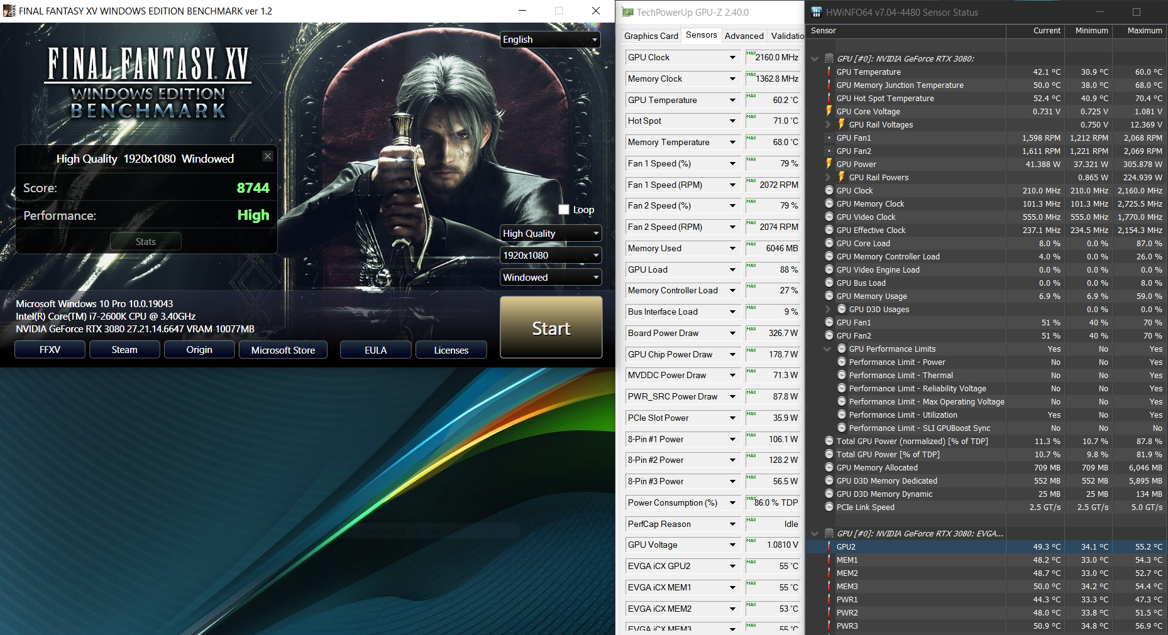Open the English language dropdown

pos(550,40)
